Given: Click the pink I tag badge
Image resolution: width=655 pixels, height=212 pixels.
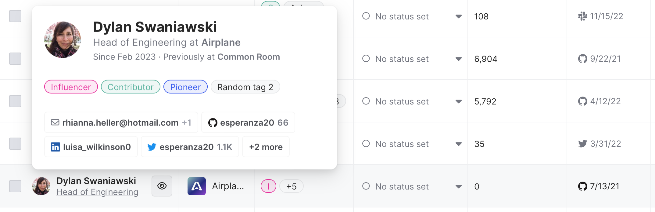Looking at the screenshot, I should 268,186.
